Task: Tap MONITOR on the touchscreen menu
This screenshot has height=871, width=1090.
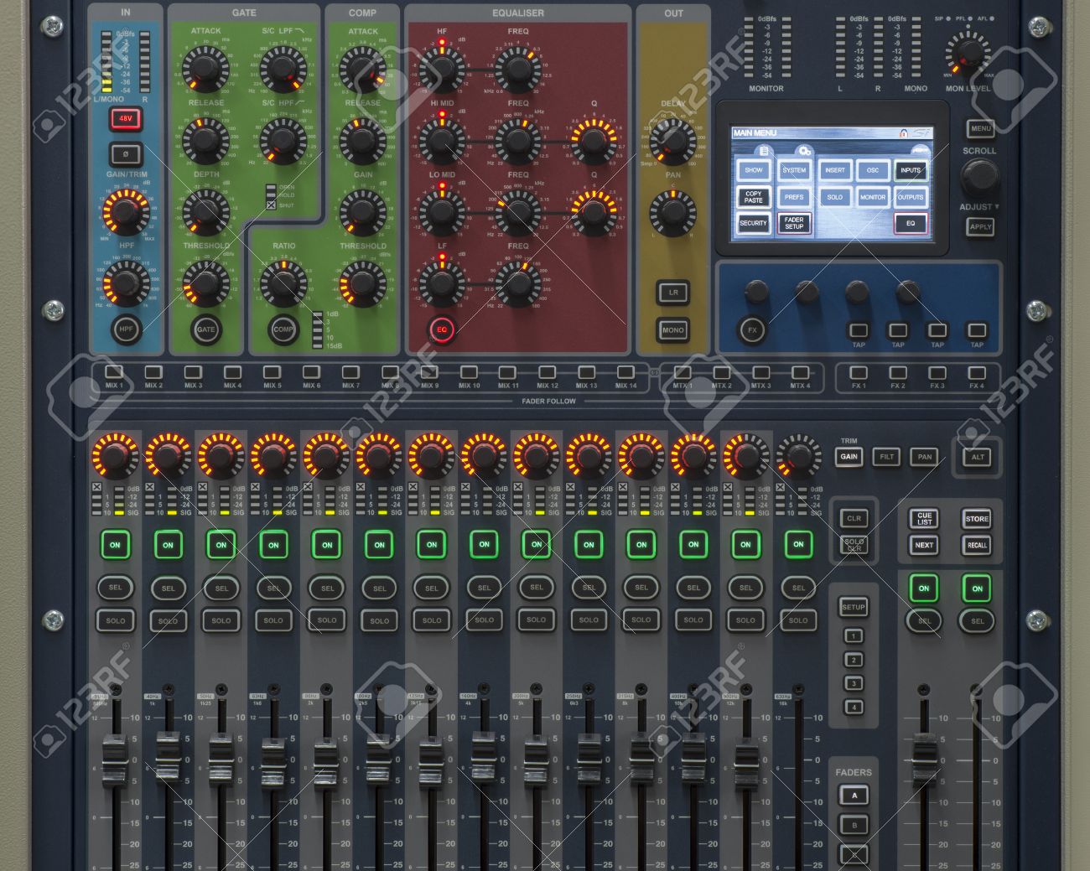Action: coord(873,197)
